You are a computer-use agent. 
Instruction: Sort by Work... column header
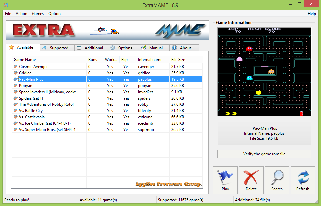point(111,59)
